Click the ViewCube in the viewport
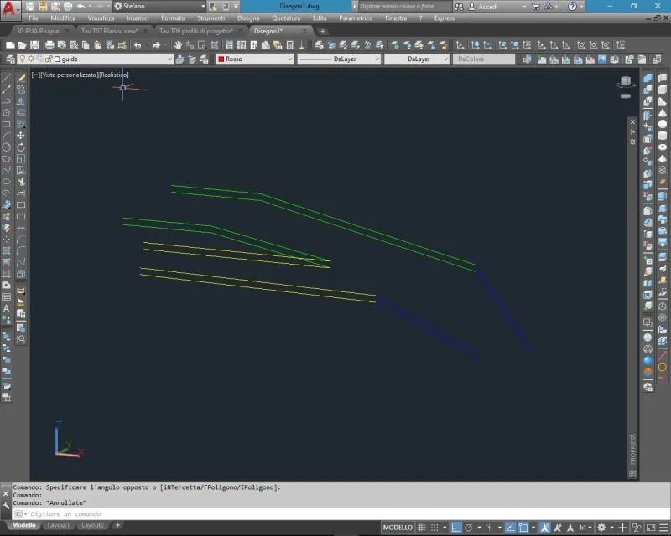This screenshot has width=671, height=536. point(626,81)
